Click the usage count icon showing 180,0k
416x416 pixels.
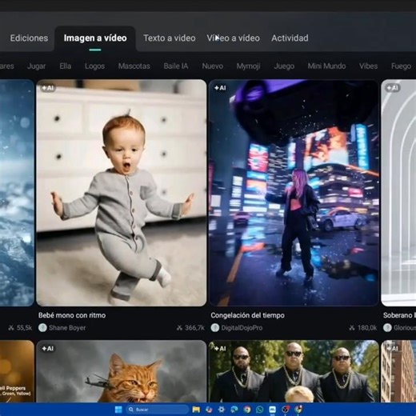[x=352, y=328]
